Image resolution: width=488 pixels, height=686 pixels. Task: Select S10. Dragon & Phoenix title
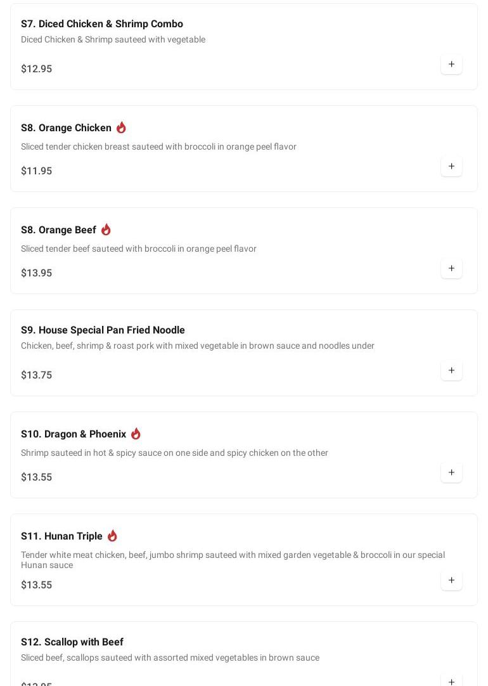[x=74, y=434]
